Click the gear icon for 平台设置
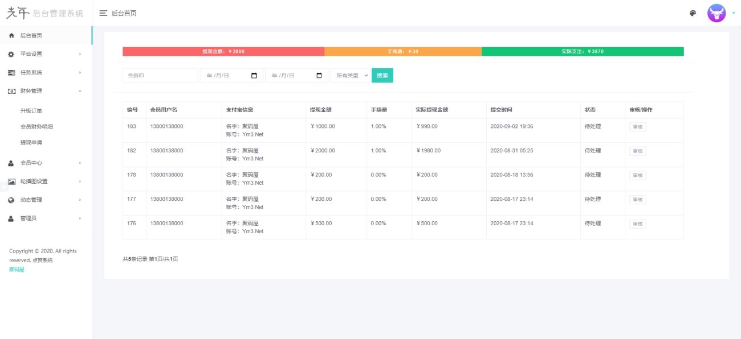 click(11, 54)
